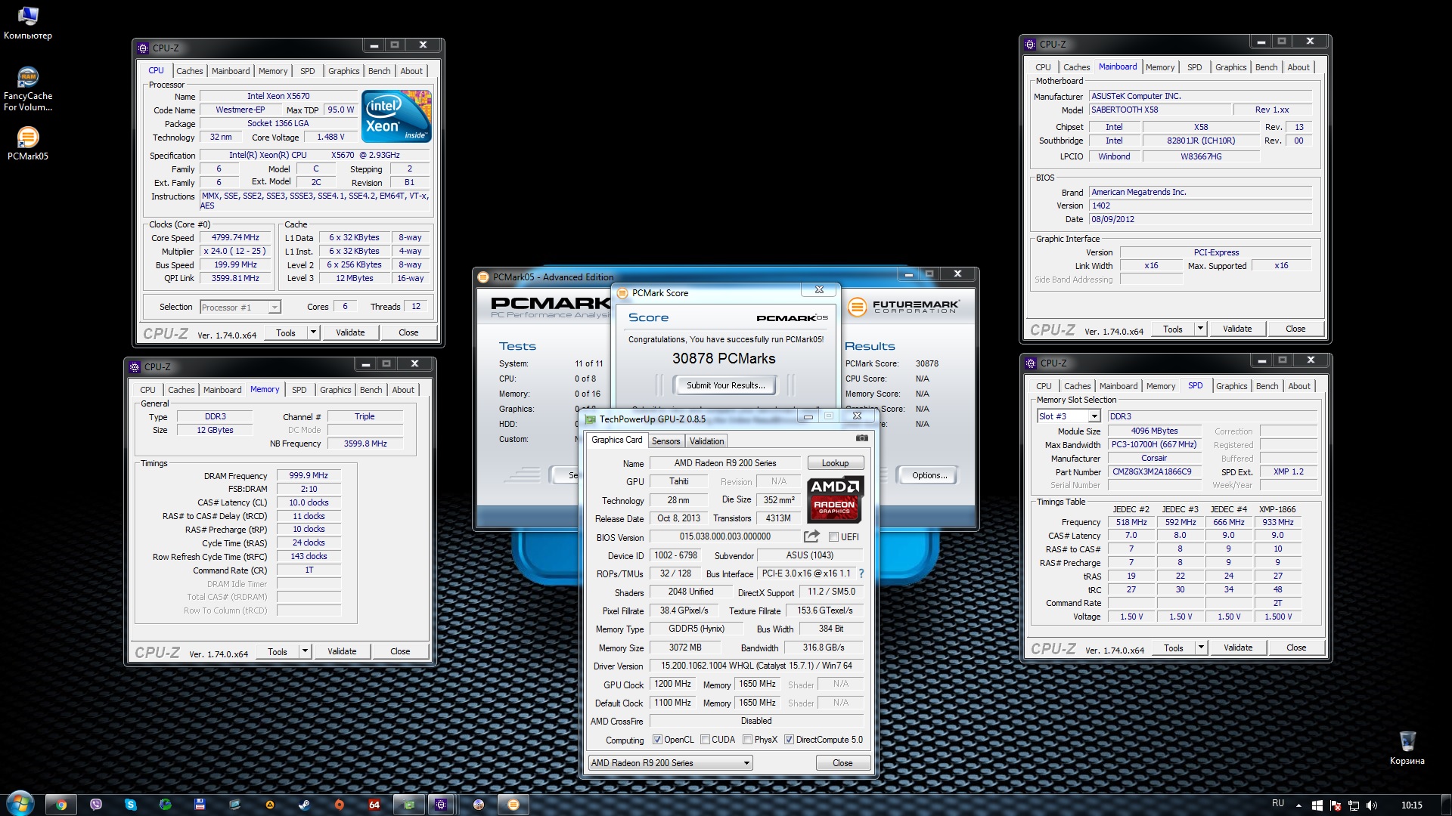Click the RU language indicator
1452x816 pixels.
pyautogui.click(x=1278, y=804)
